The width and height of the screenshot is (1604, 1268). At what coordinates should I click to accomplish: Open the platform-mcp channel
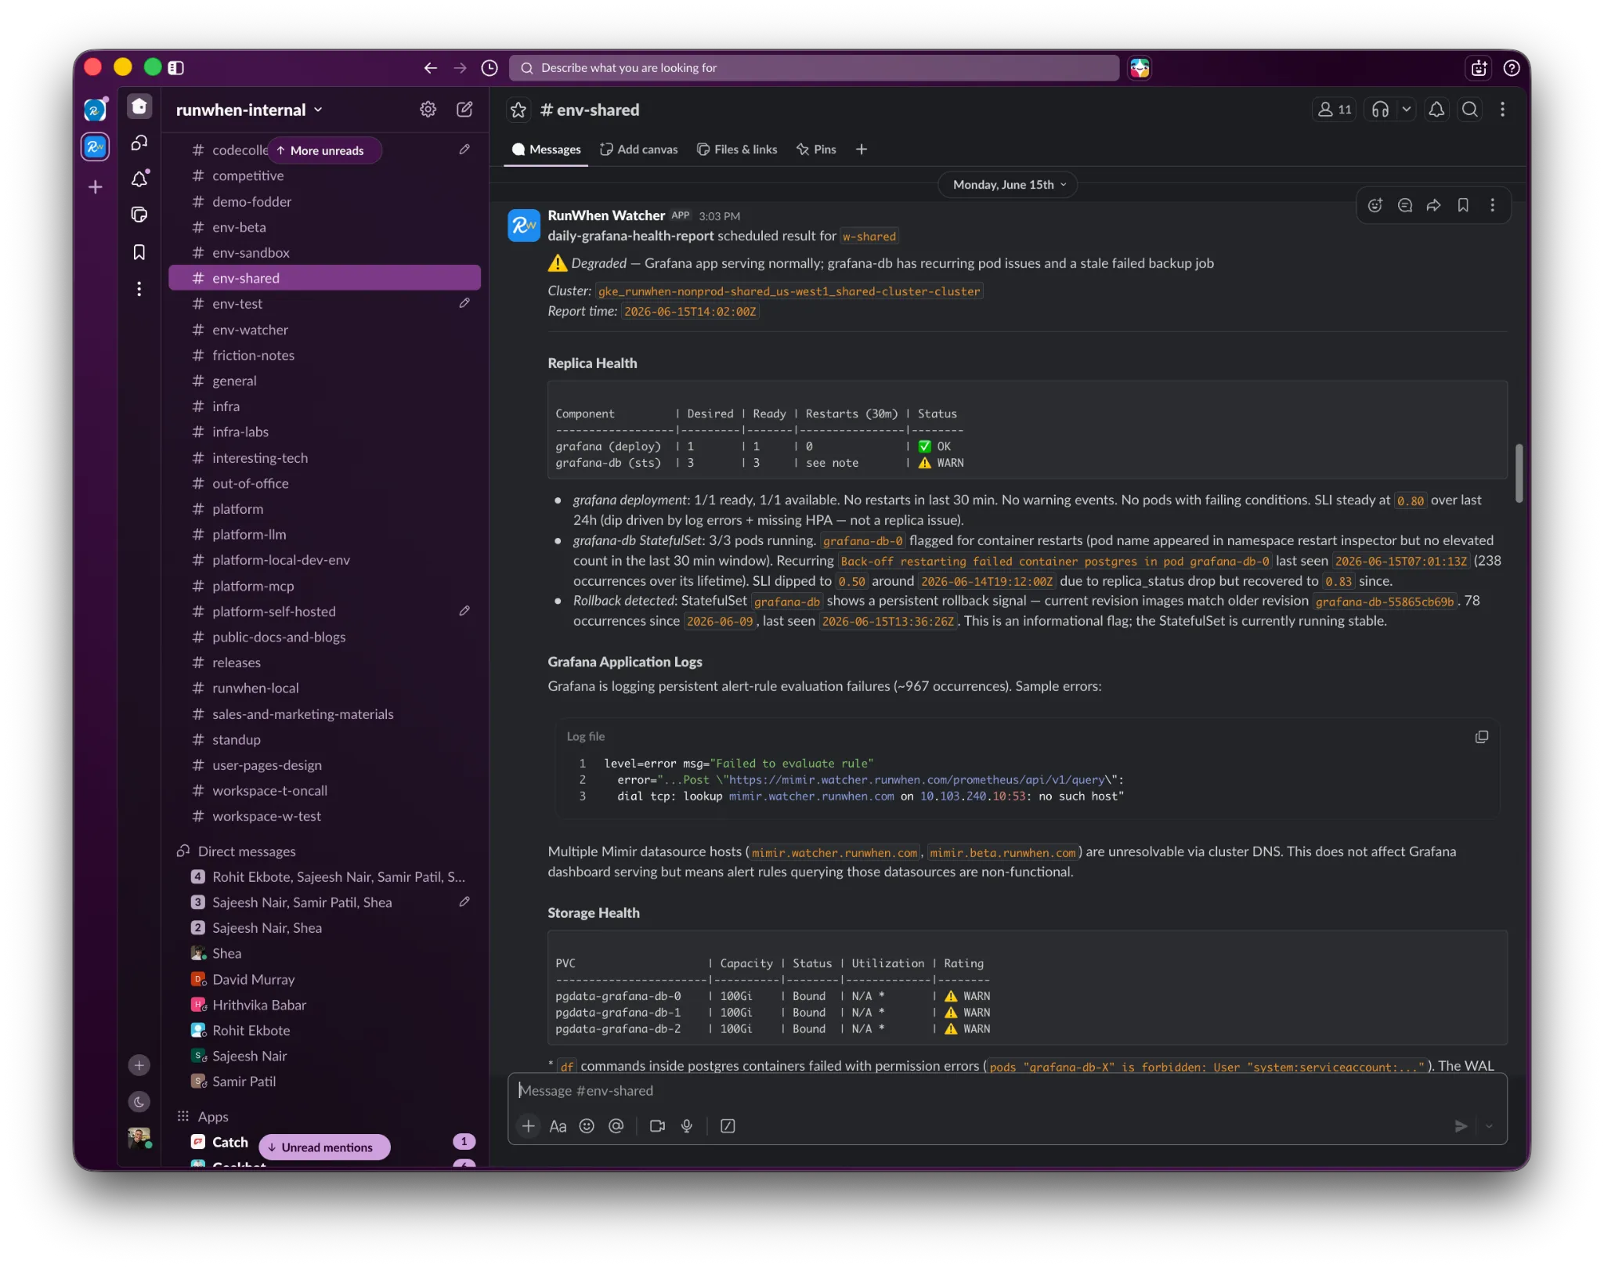coord(324,586)
